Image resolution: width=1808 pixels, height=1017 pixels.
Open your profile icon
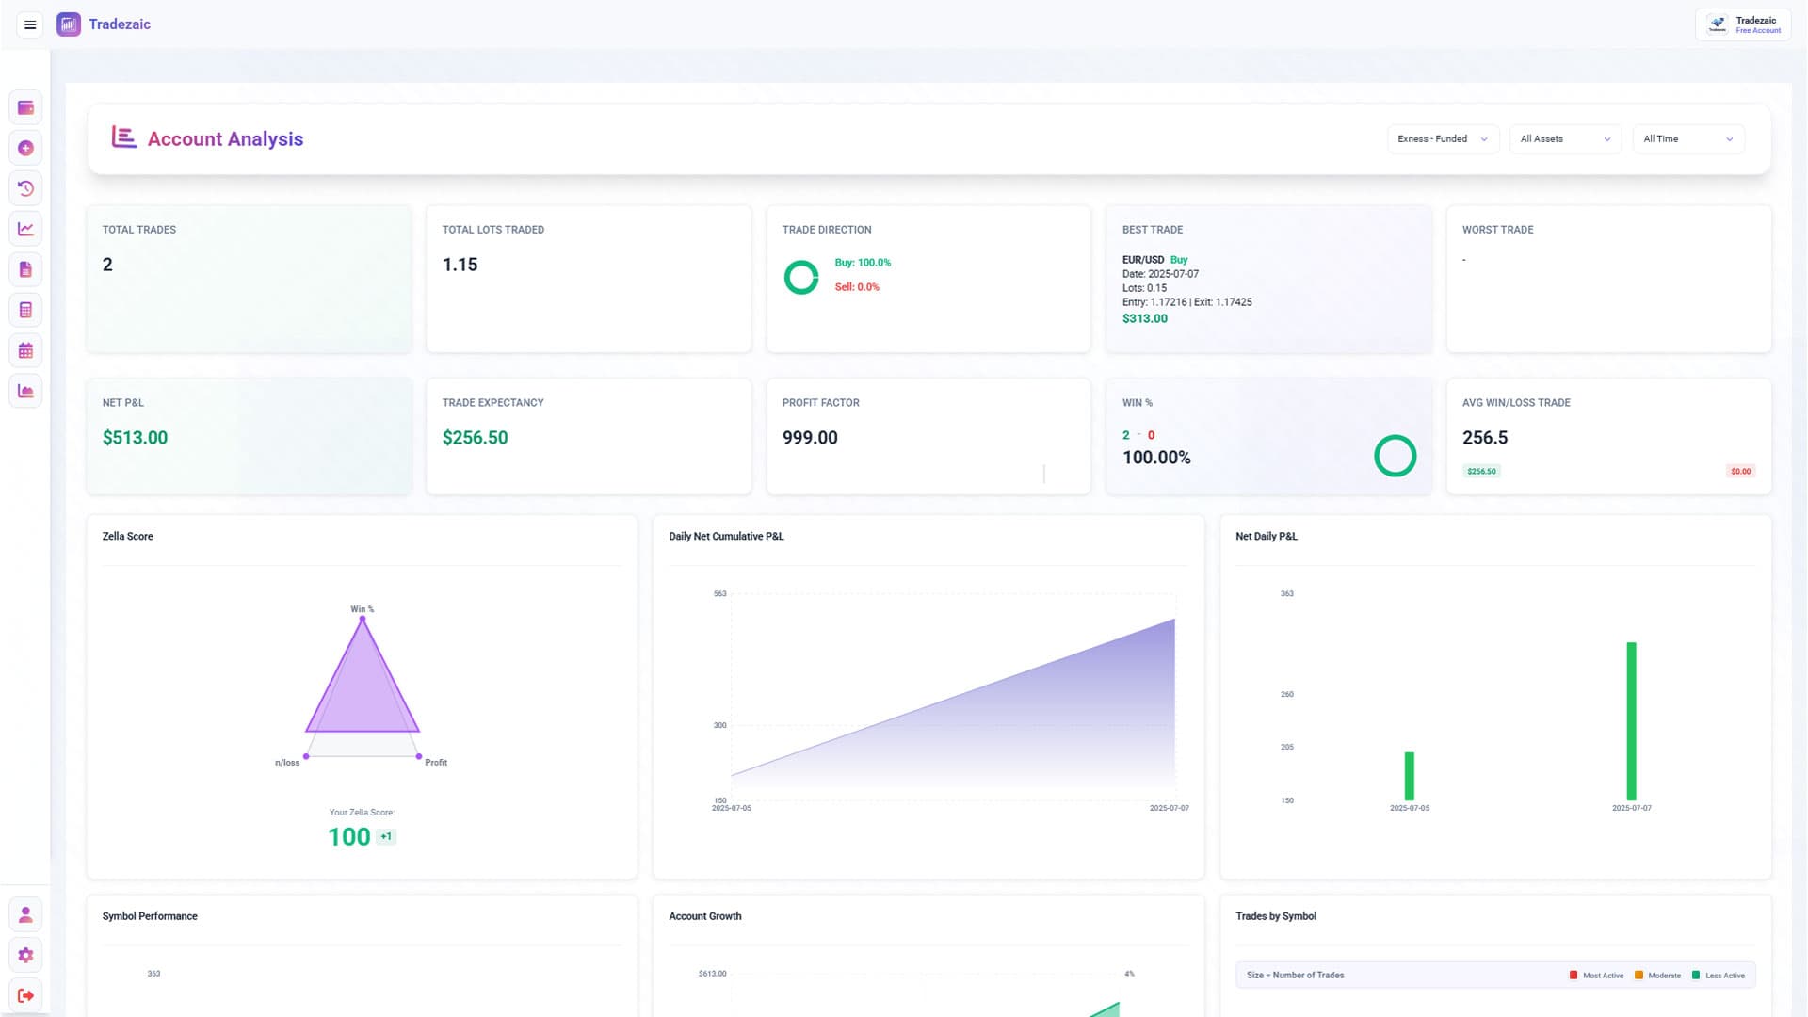(25, 913)
